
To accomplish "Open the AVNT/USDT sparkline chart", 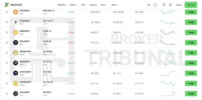I will click(x=168, y=73).
